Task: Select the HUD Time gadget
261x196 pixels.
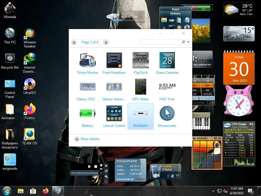Action: click(167, 90)
